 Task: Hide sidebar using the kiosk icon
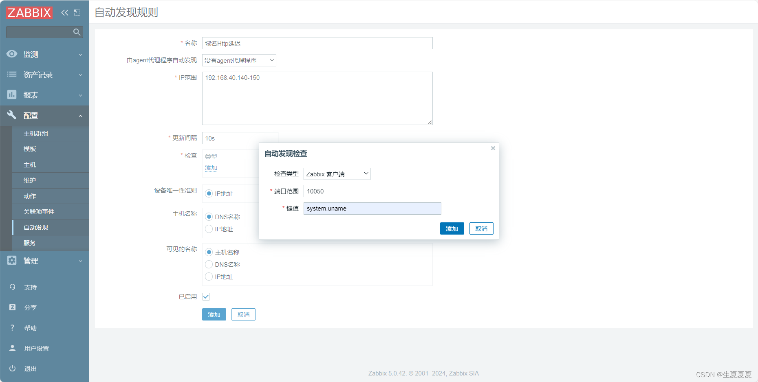tap(77, 13)
